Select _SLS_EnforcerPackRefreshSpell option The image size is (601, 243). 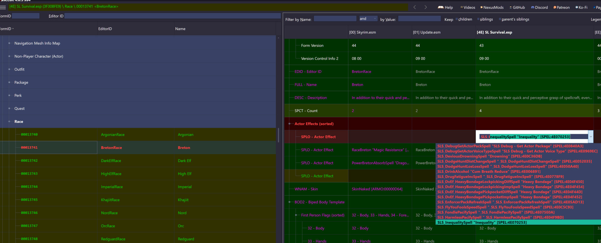point(518,202)
